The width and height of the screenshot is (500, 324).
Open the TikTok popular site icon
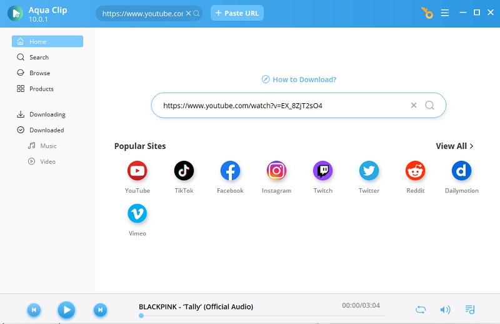[184, 171]
